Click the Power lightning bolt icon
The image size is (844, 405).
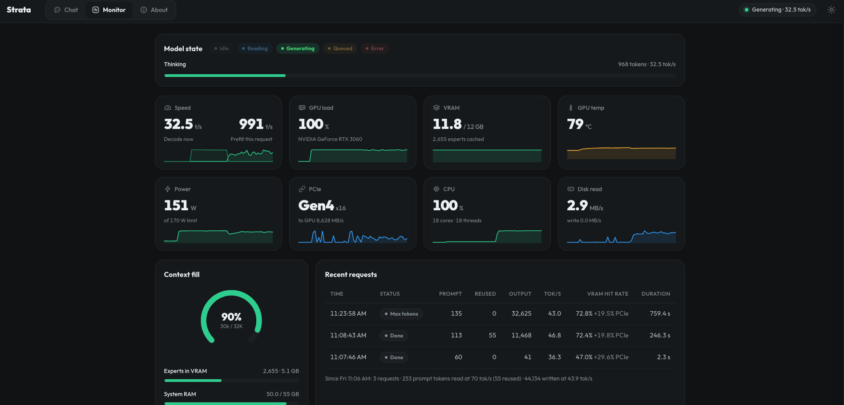(x=168, y=189)
